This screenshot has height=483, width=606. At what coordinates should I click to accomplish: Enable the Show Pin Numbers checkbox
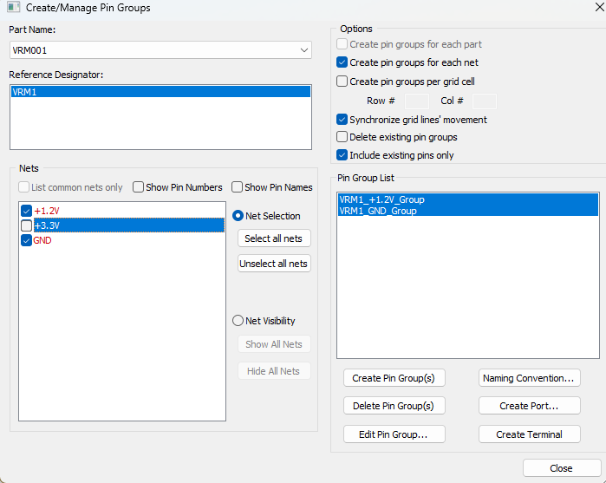tap(139, 187)
